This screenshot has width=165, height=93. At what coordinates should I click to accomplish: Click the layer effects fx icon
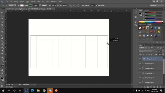(x=144, y=87)
